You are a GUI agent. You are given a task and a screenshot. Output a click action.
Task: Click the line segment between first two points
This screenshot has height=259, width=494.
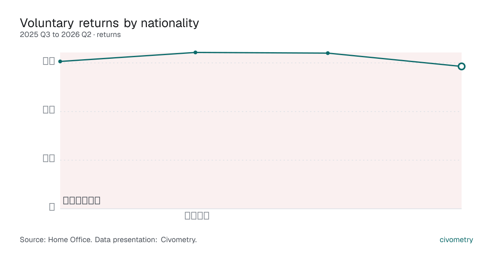pos(128,57)
